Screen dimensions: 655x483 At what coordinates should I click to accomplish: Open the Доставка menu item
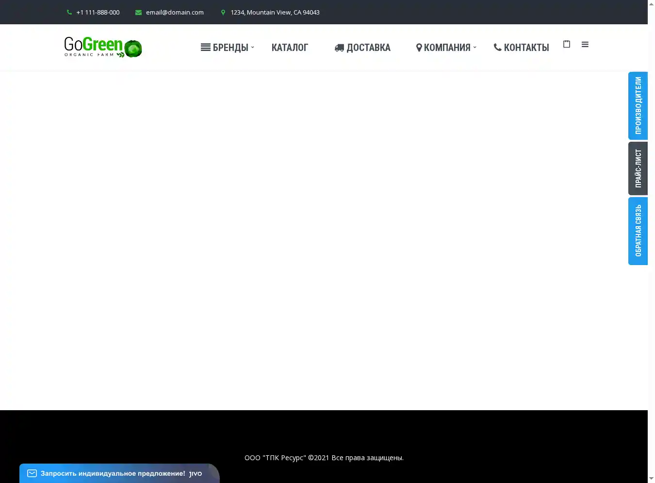368,48
